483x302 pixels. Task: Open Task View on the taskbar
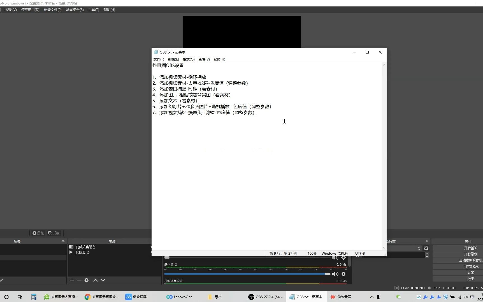pos(20,297)
